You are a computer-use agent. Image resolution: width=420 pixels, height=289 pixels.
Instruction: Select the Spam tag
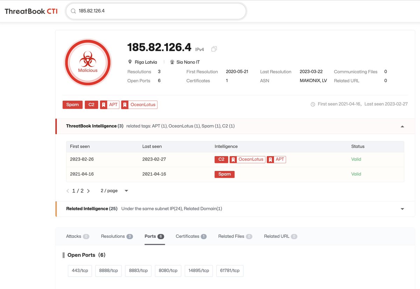[x=72, y=104]
